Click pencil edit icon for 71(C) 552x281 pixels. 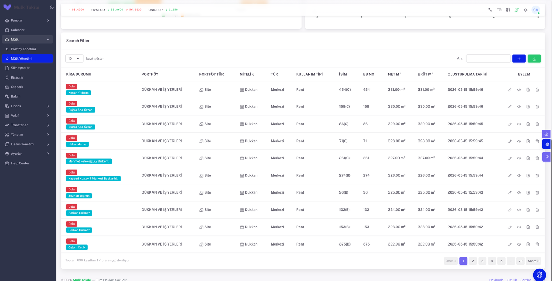510,141
